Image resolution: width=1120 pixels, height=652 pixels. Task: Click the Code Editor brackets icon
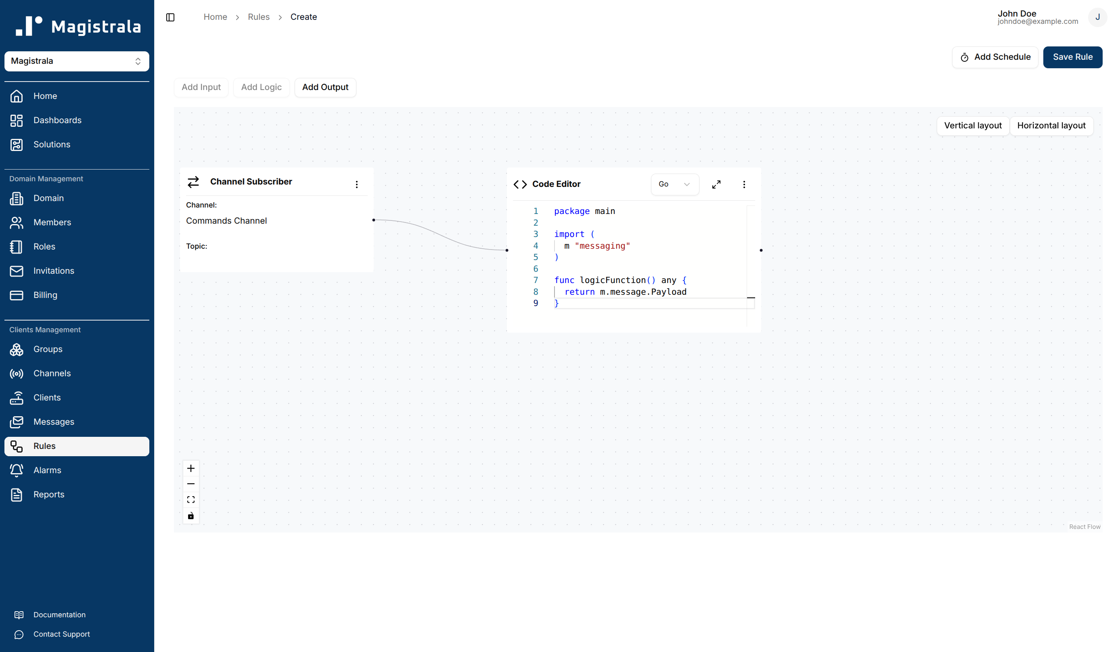[x=520, y=184]
